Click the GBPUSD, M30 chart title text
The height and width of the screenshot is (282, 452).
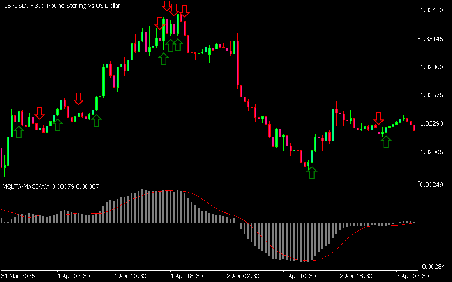pyautogui.click(x=61, y=6)
